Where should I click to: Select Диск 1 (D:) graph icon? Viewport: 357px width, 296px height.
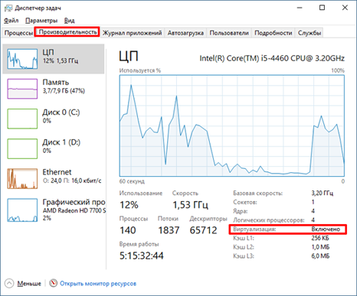22,148
